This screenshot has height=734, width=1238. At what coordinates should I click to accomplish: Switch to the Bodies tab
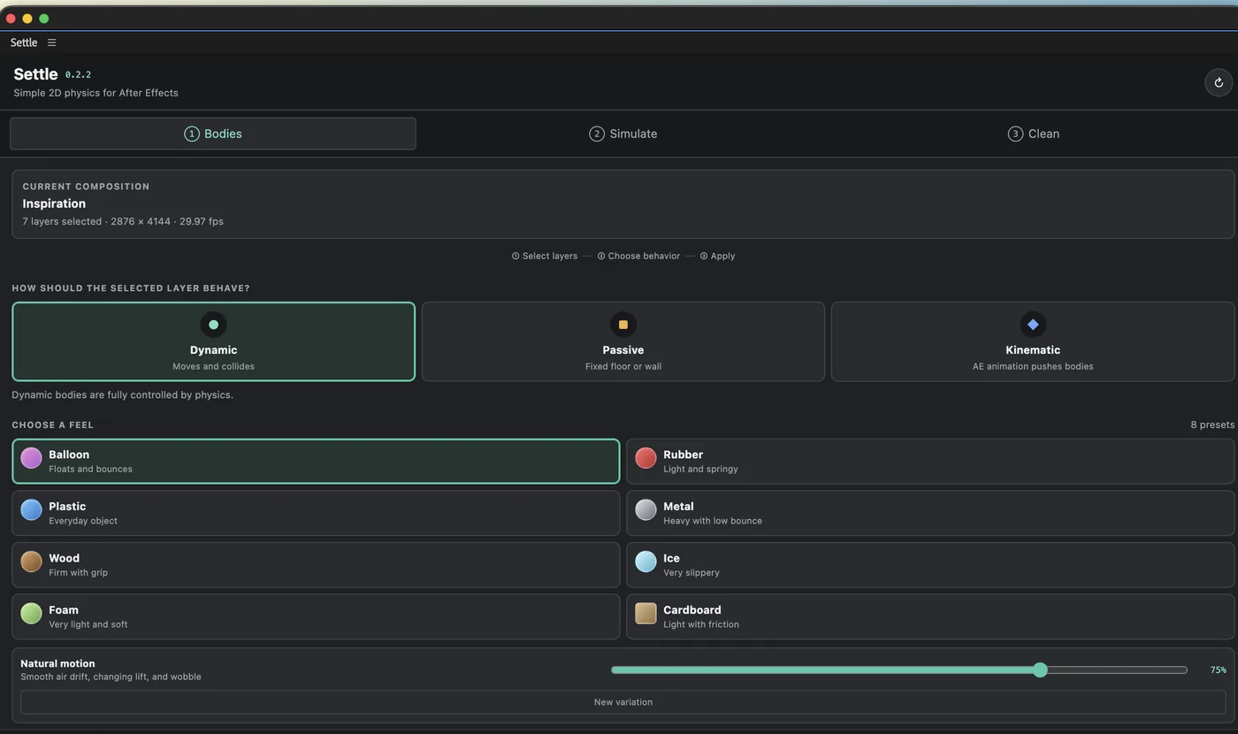[x=213, y=134]
